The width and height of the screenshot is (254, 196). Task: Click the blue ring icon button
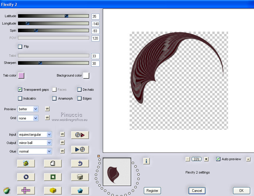26,177
